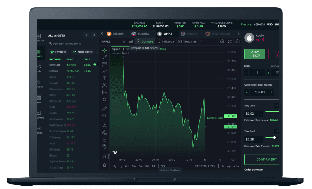Filter by Favorites

59,52
